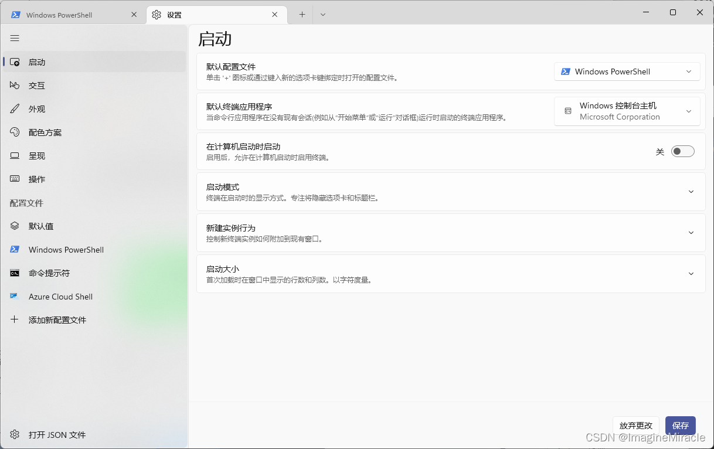The image size is (714, 449).
Task: Click the 配色方案 palette icon
Action: [15, 132]
